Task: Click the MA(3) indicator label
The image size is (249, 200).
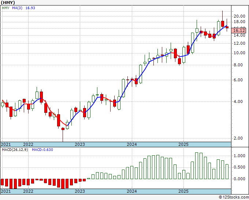Action: click(x=17, y=8)
